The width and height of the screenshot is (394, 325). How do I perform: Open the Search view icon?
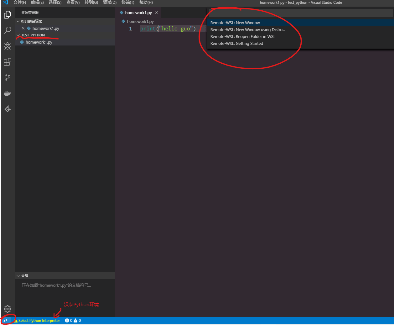[x=8, y=30]
